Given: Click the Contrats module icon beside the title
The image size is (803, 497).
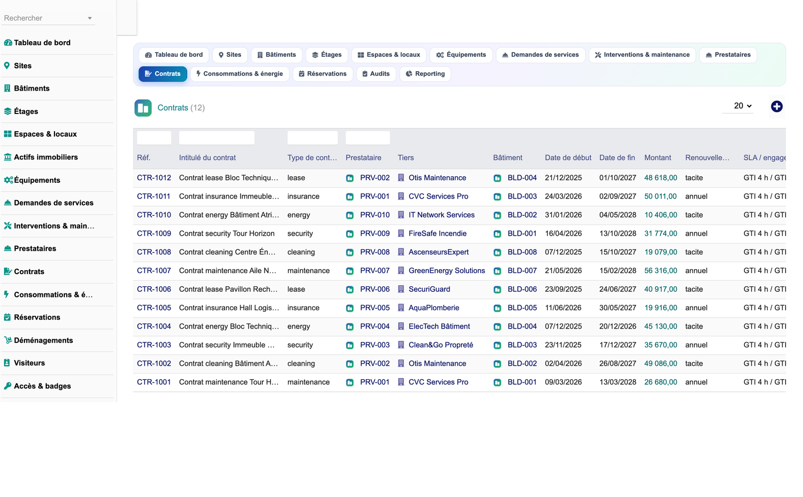Looking at the screenshot, I should point(143,108).
